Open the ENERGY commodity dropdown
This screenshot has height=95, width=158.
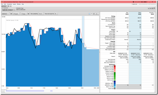[x=5, y=14]
